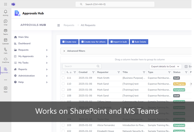Open Dashboard in the sidebar
This screenshot has width=194, height=132.
point(22,44)
